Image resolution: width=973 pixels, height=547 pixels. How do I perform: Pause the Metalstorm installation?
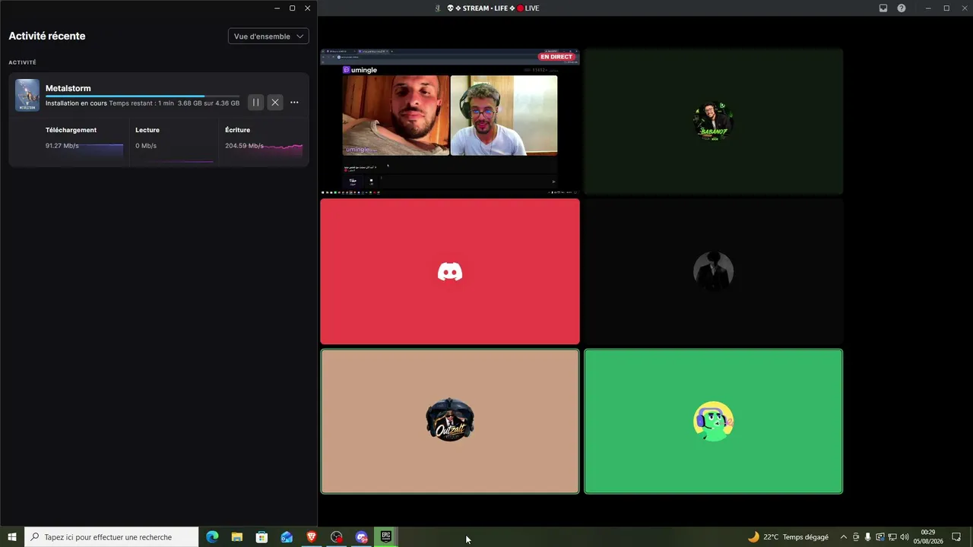click(255, 103)
